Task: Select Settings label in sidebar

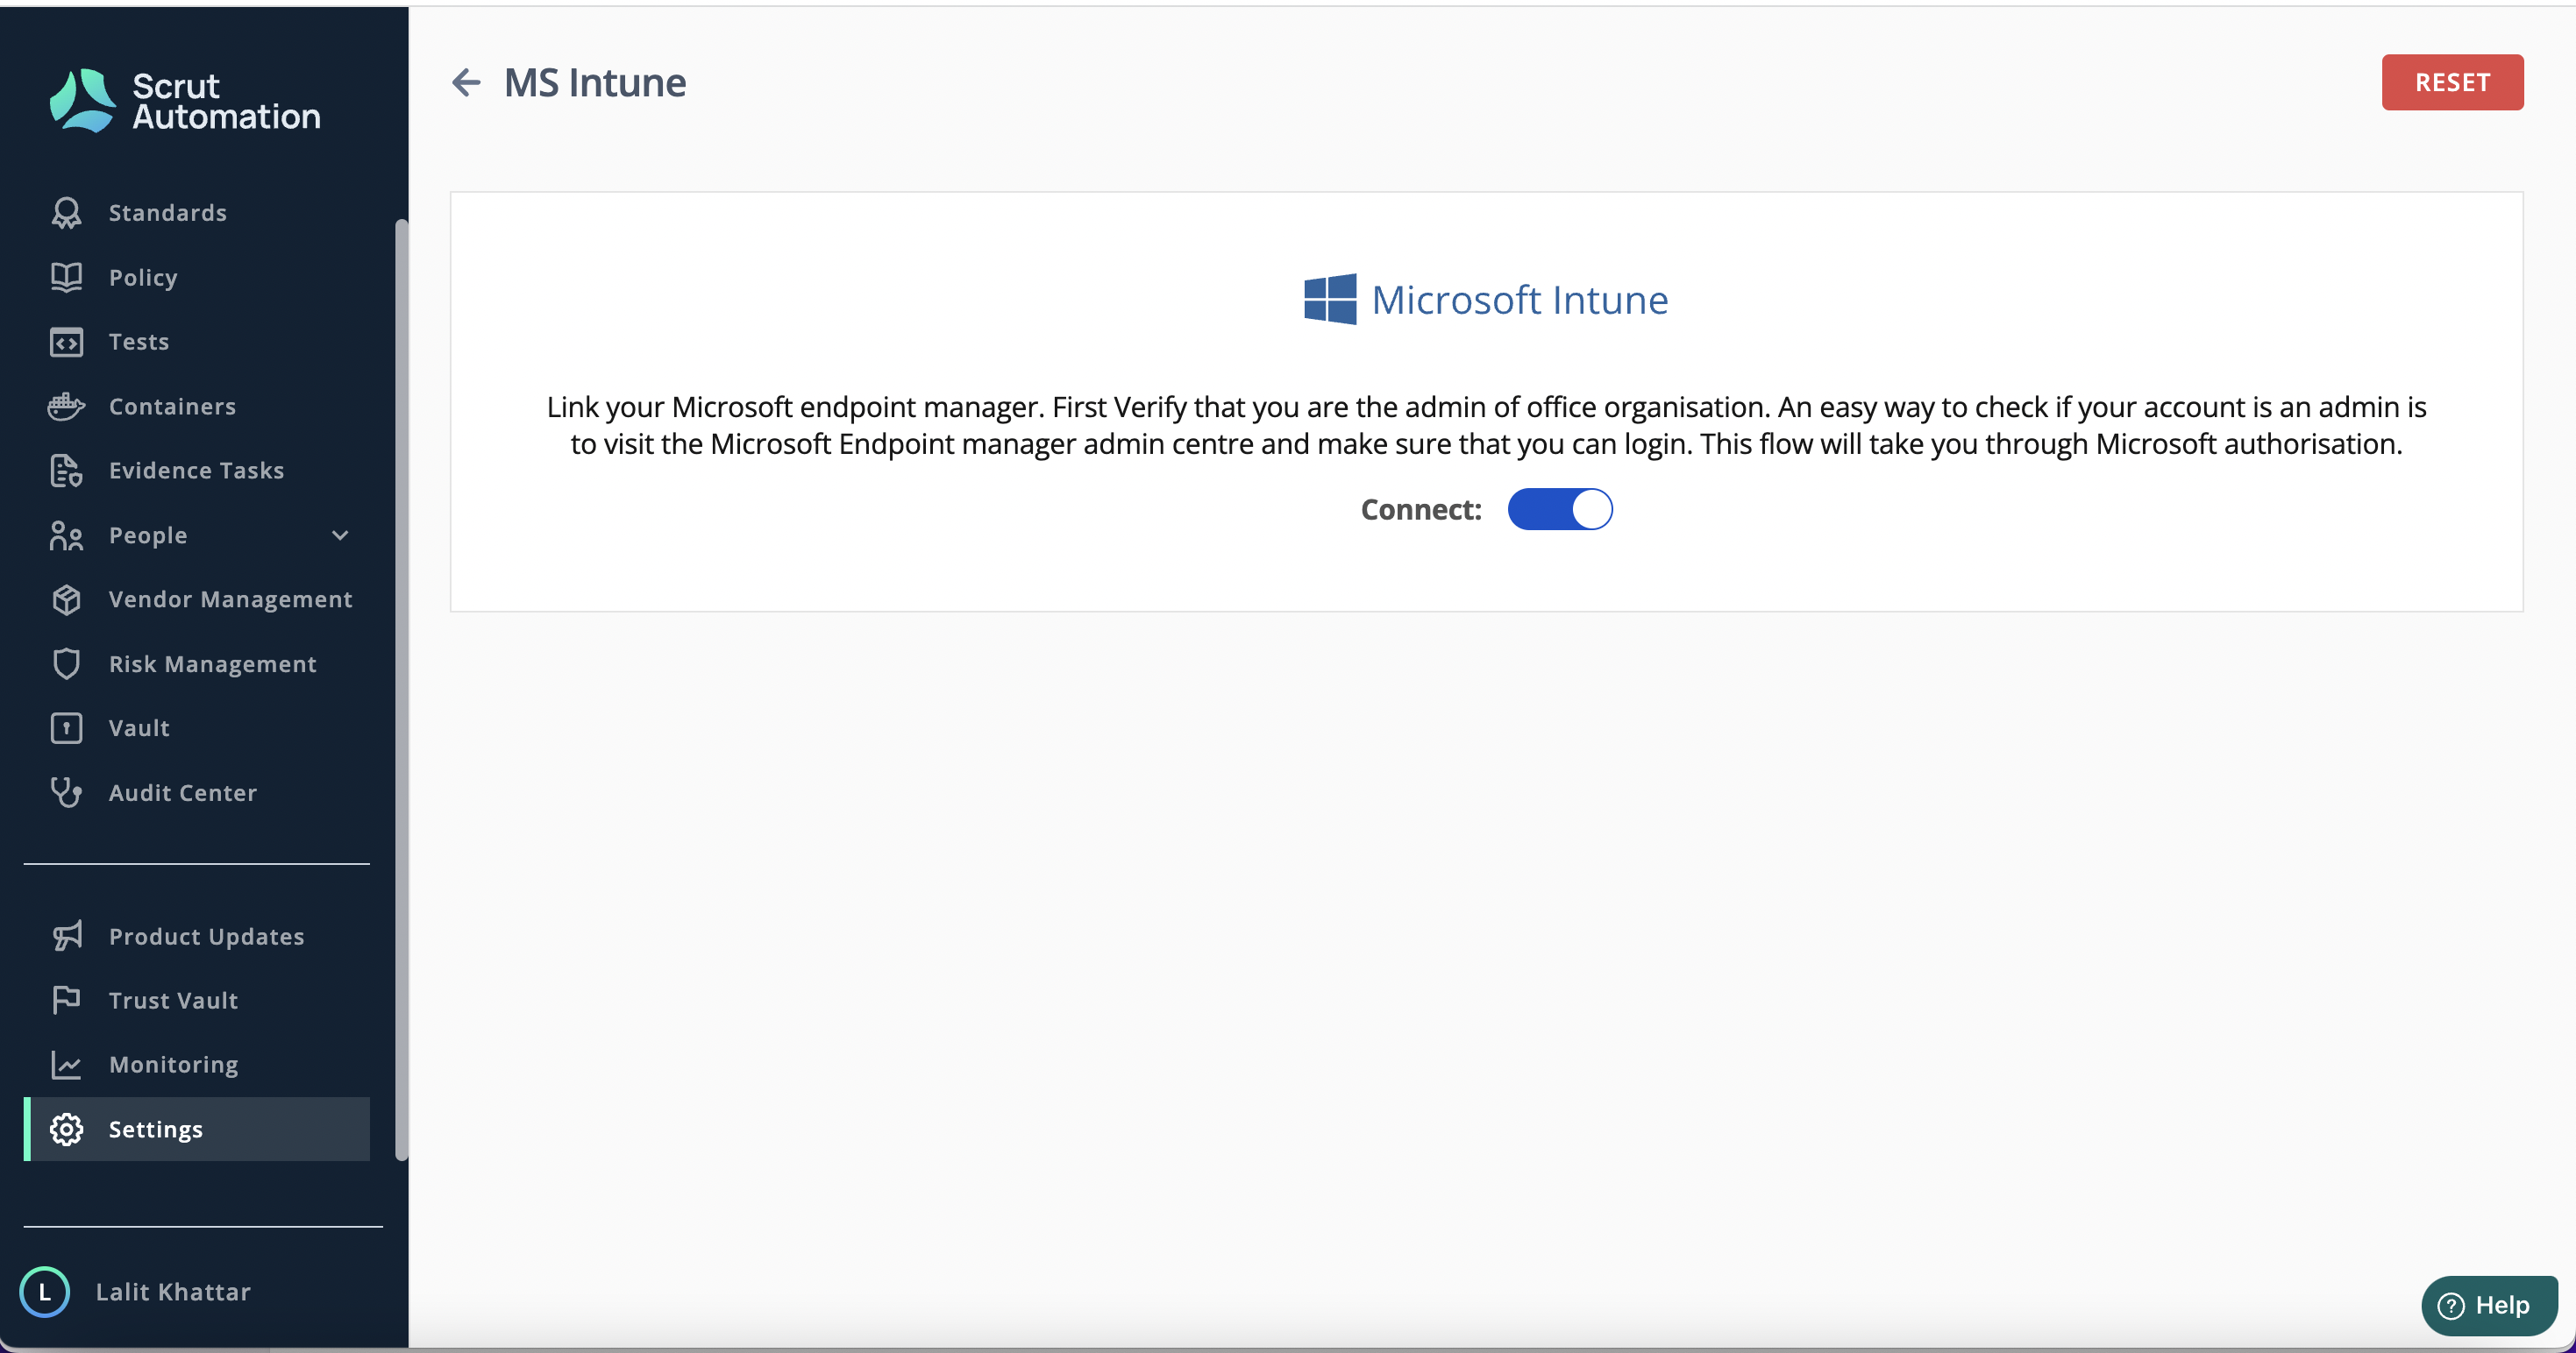Action: (155, 1130)
